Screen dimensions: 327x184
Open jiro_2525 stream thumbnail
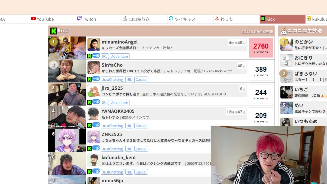coord(67,94)
